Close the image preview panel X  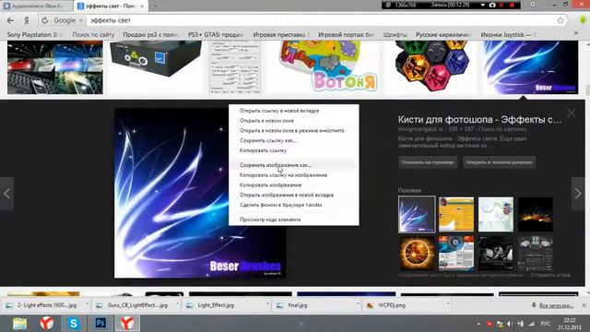click(x=572, y=113)
